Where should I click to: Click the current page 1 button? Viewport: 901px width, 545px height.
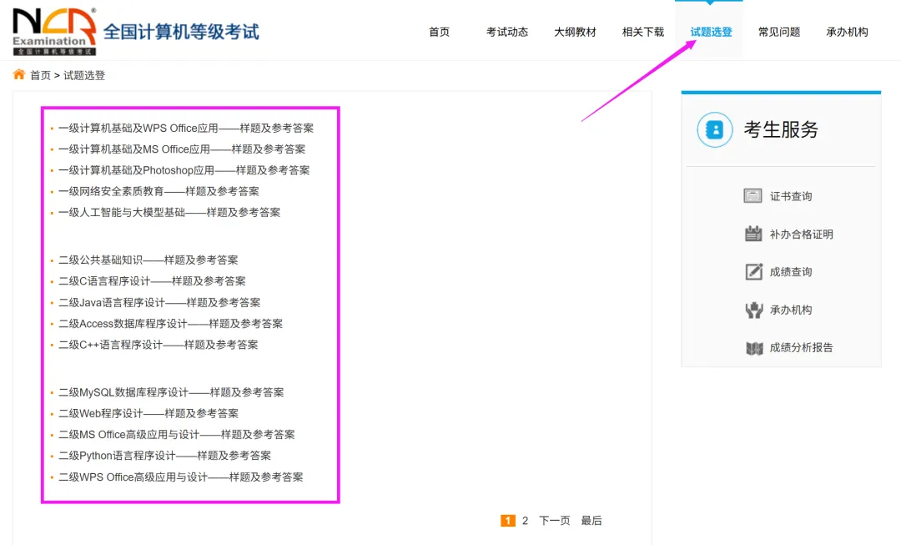[508, 520]
